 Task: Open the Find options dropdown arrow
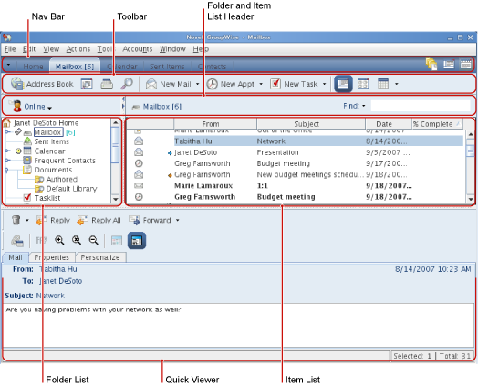coord(364,106)
